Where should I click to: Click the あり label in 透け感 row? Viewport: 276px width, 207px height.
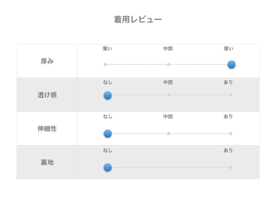tap(228, 82)
